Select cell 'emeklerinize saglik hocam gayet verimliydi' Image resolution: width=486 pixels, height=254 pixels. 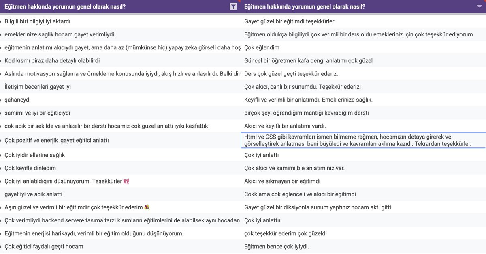click(120, 34)
